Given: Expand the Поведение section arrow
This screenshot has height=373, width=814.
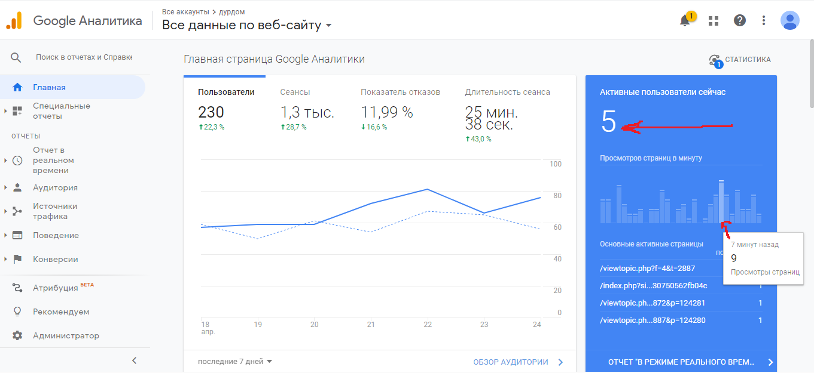Looking at the screenshot, I should 5,235.
